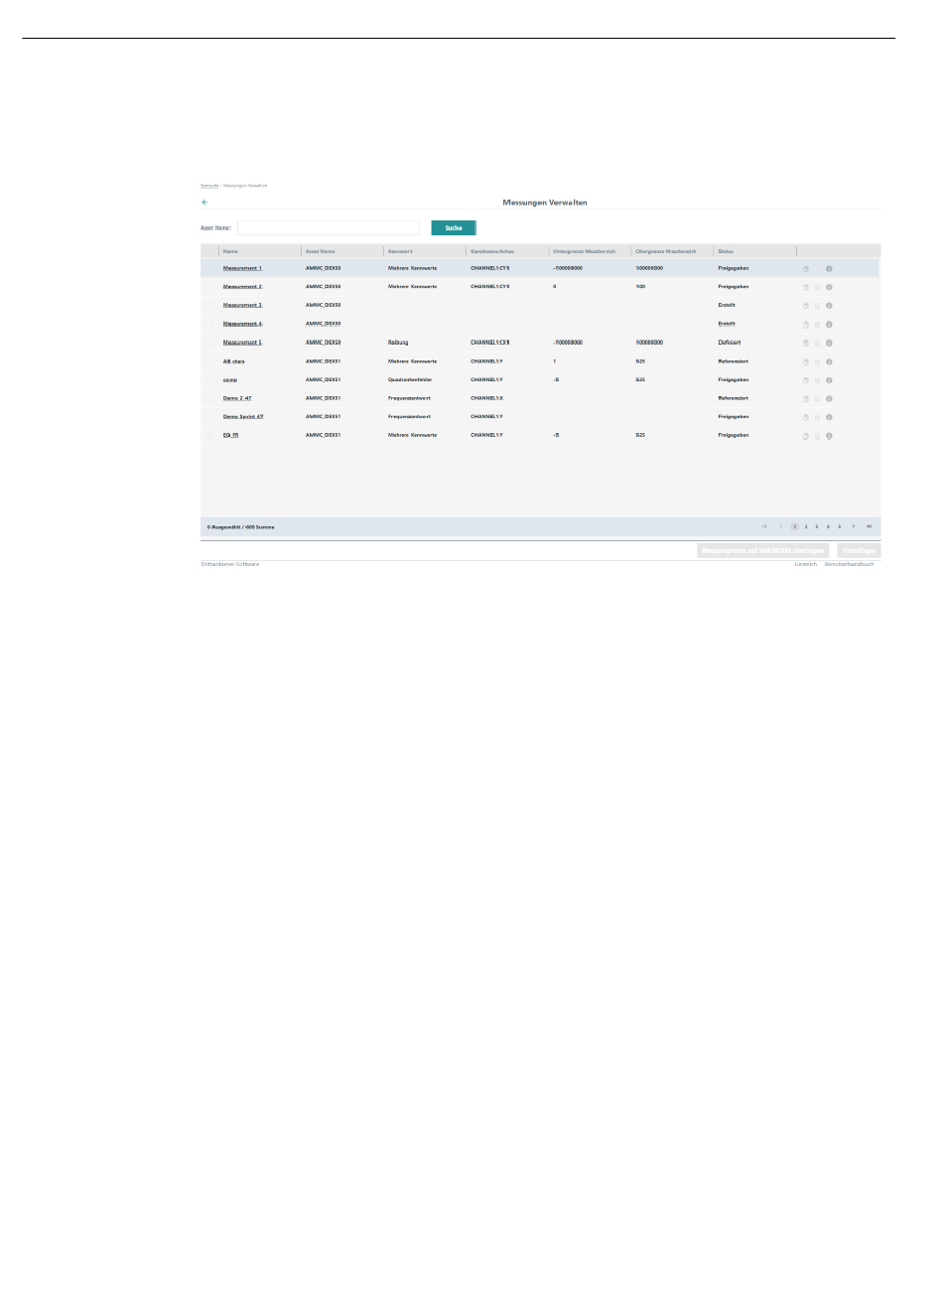Show info for Measurement 1

(829, 268)
